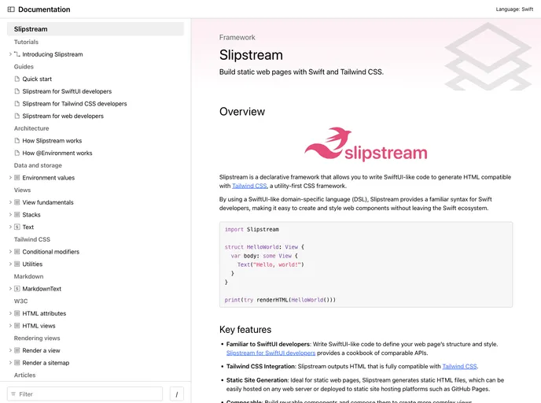The width and height of the screenshot is (541, 403).
Task: Click the Key features heading
Action: coord(245,330)
